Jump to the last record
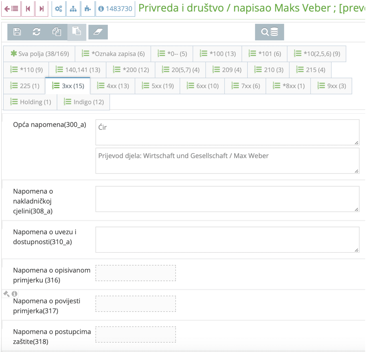The width and height of the screenshot is (366, 352). coord(41,8)
